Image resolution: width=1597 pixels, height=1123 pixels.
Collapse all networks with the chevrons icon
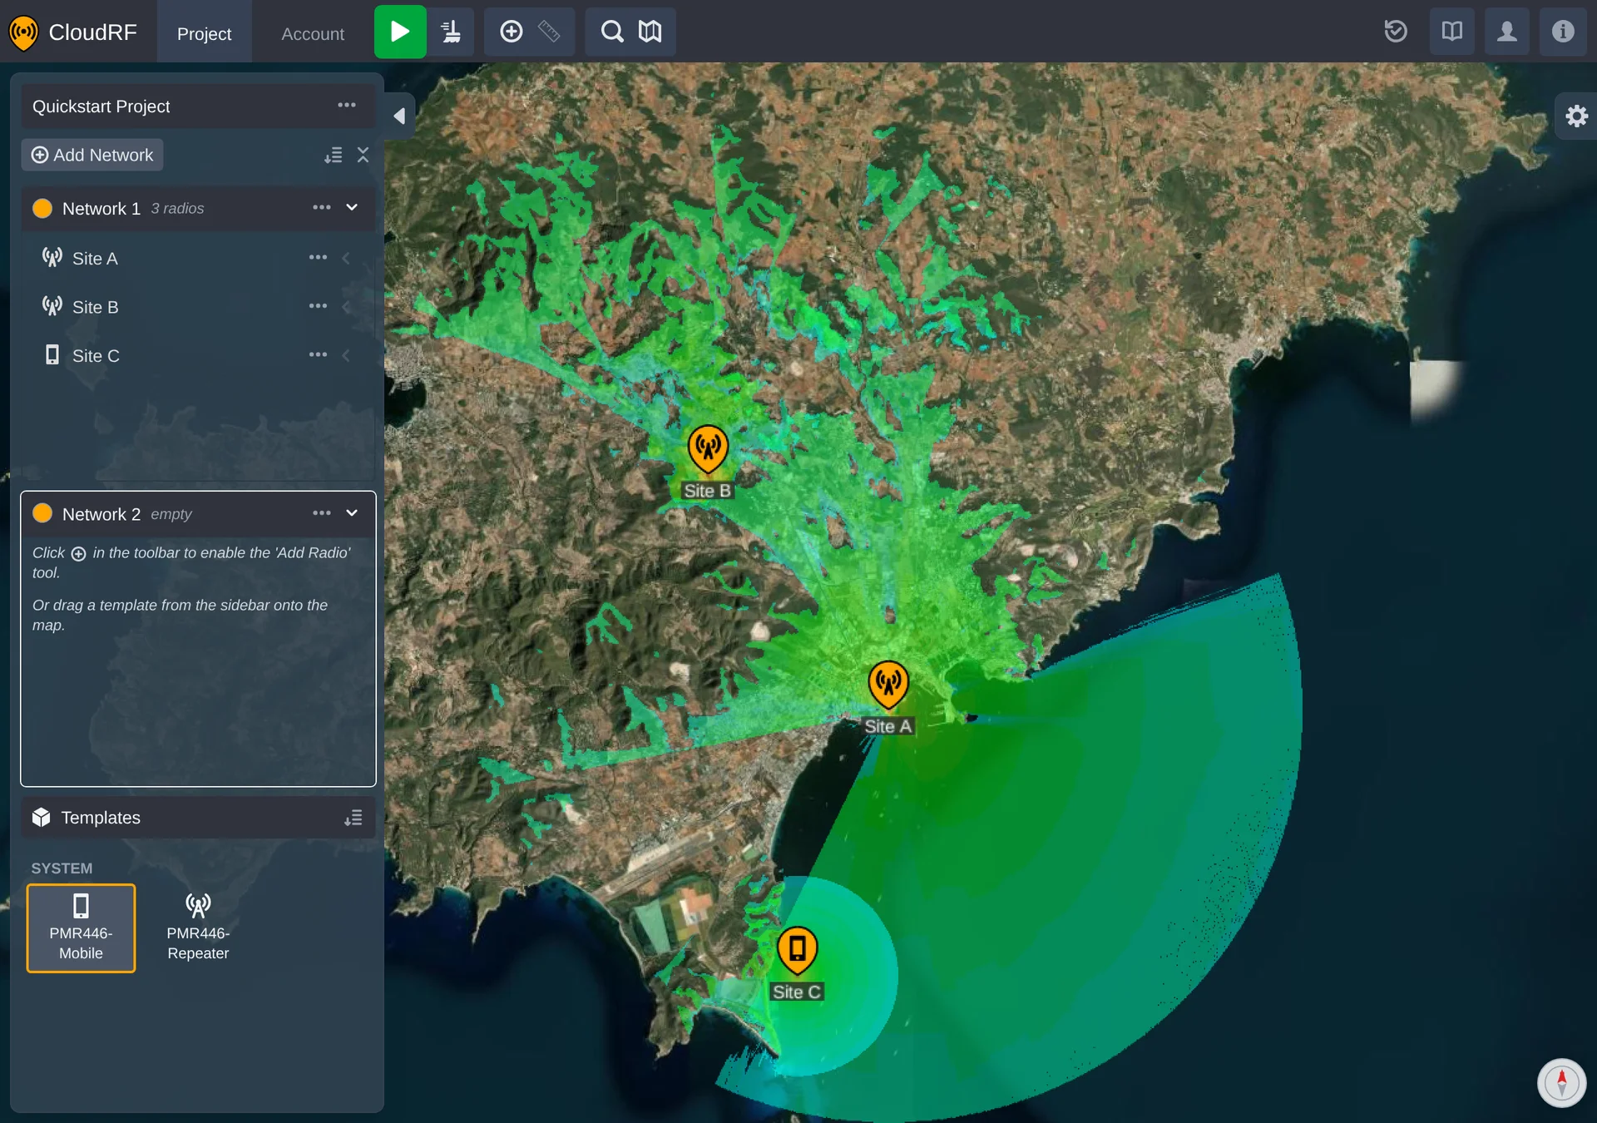[363, 155]
